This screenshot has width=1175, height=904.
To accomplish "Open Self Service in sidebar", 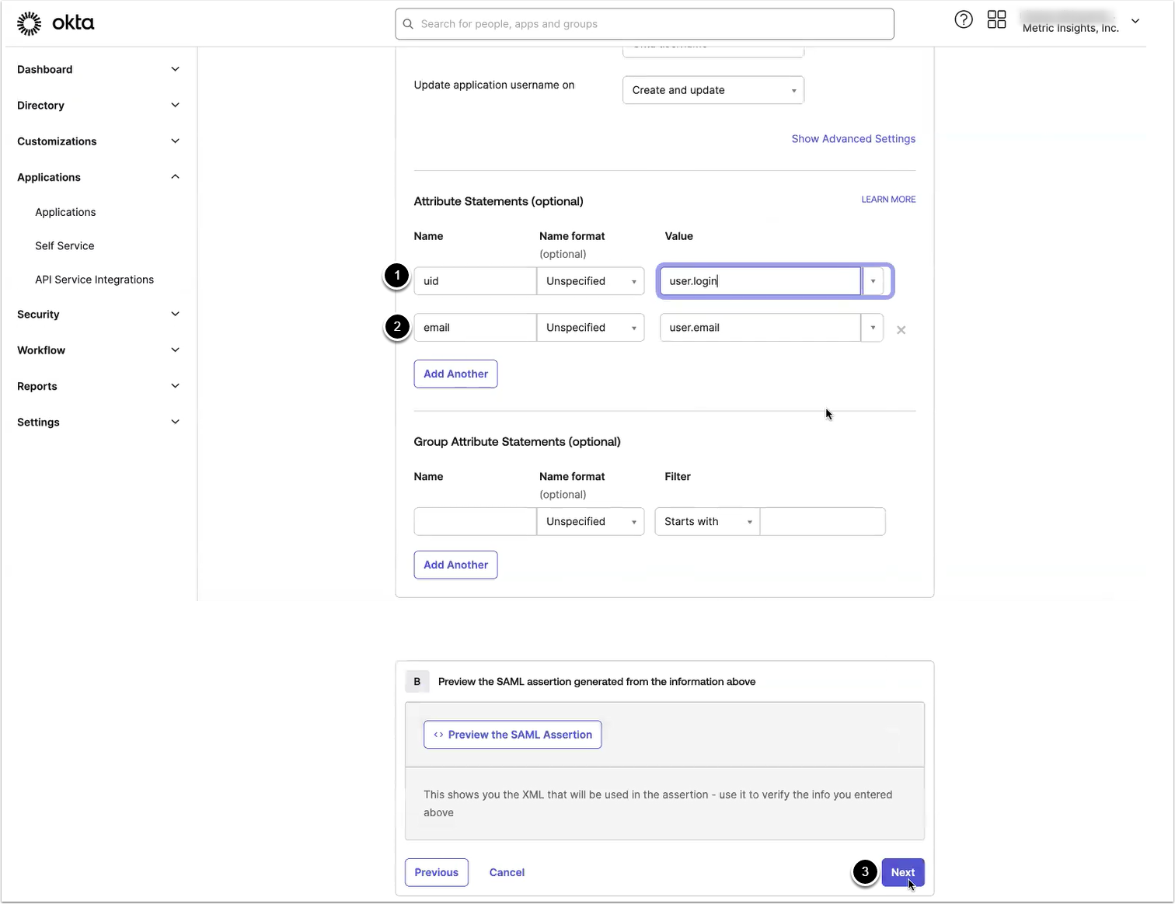I will tap(65, 246).
